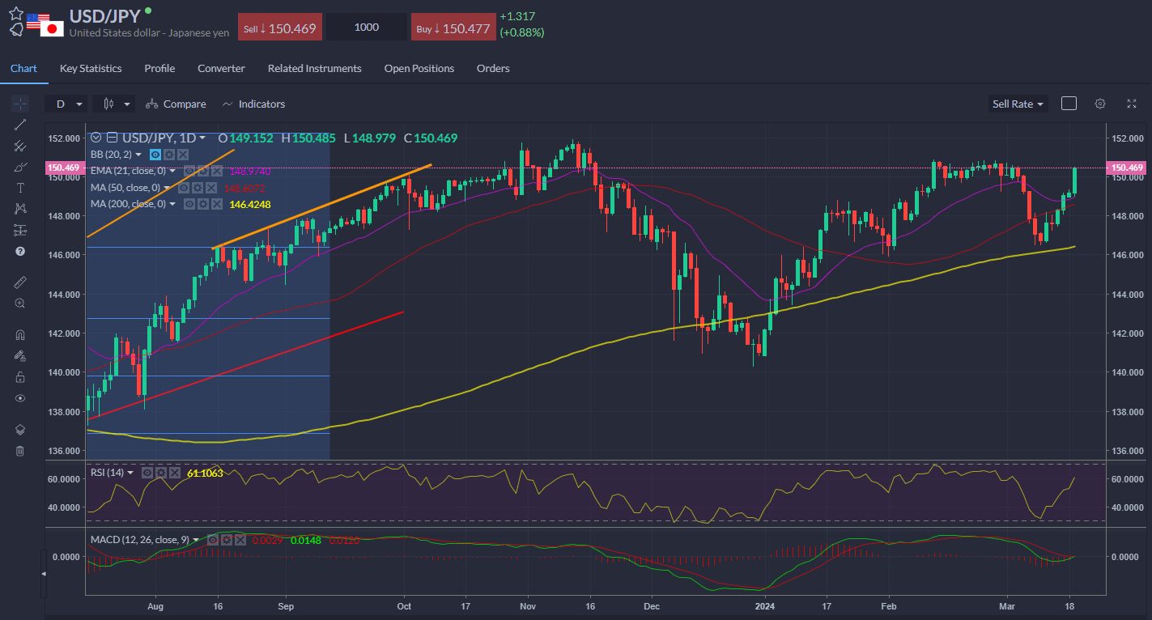Screen dimensions: 1152x620
Task: Add USD/JPY to favorites with star icon
Action: (x=16, y=14)
